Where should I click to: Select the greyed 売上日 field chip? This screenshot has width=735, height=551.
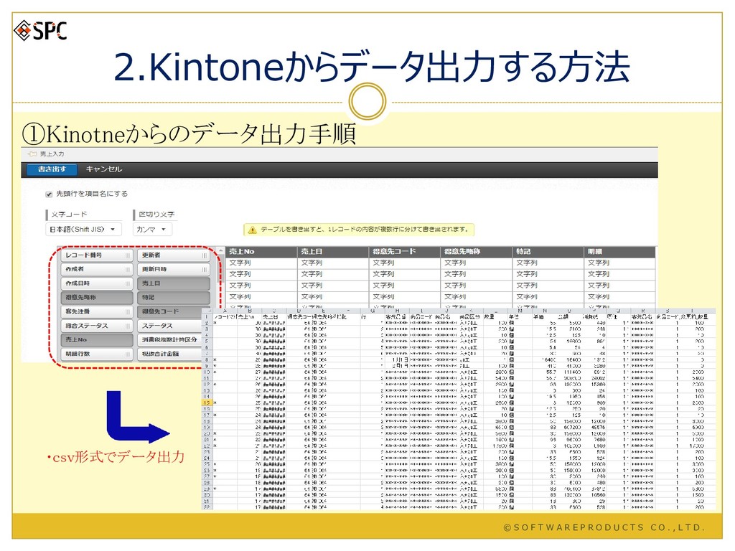point(174,283)
